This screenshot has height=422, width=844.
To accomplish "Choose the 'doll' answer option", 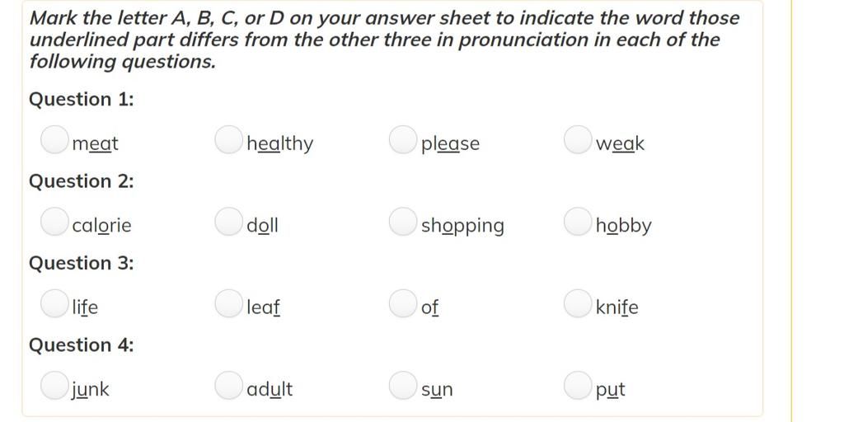I will [x=228, y=222].
